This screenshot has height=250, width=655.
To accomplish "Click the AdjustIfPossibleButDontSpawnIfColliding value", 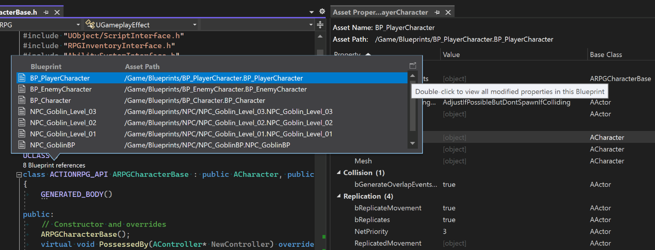I will click(506, 102).
